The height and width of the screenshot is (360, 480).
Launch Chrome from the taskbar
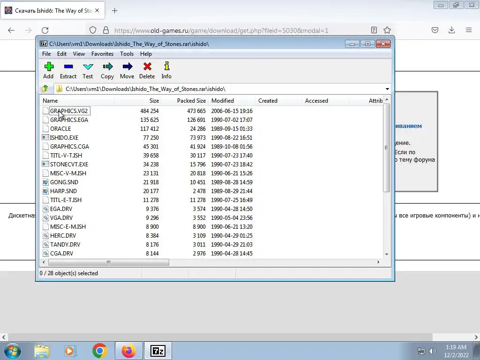click(100, 351)
